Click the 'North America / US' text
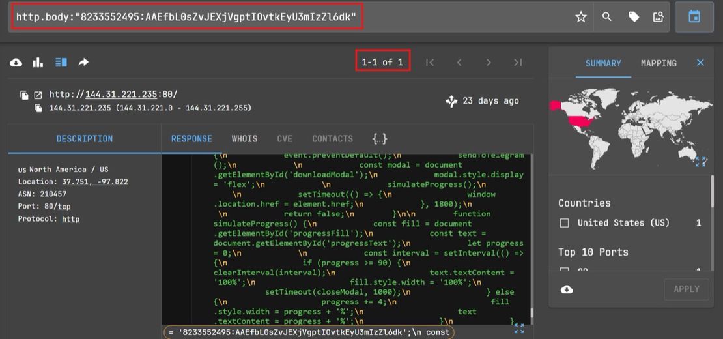 68,169
